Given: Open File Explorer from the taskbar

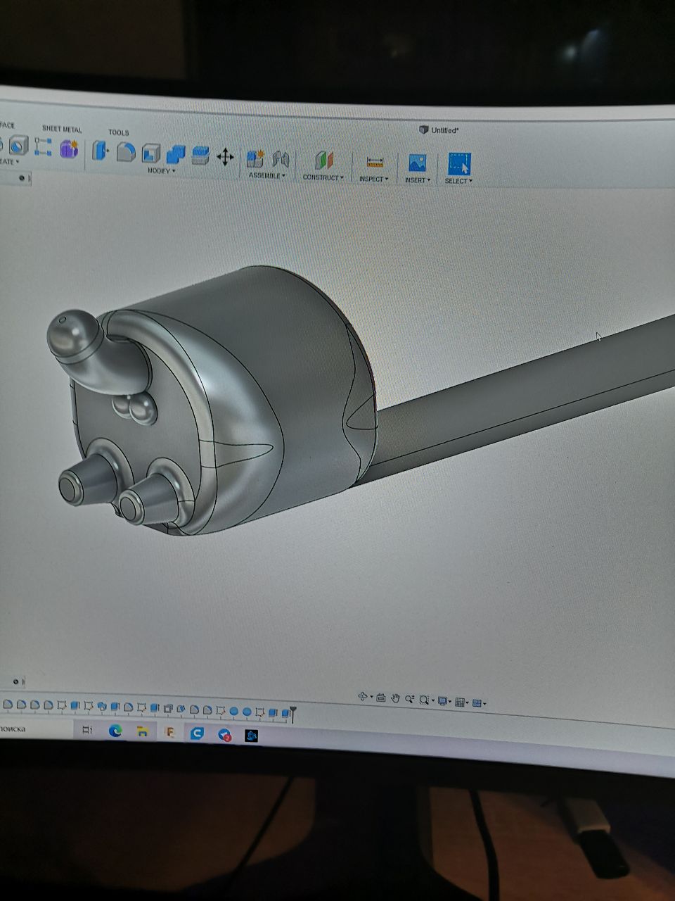Looking at the screenshot, I should [142, 732].
